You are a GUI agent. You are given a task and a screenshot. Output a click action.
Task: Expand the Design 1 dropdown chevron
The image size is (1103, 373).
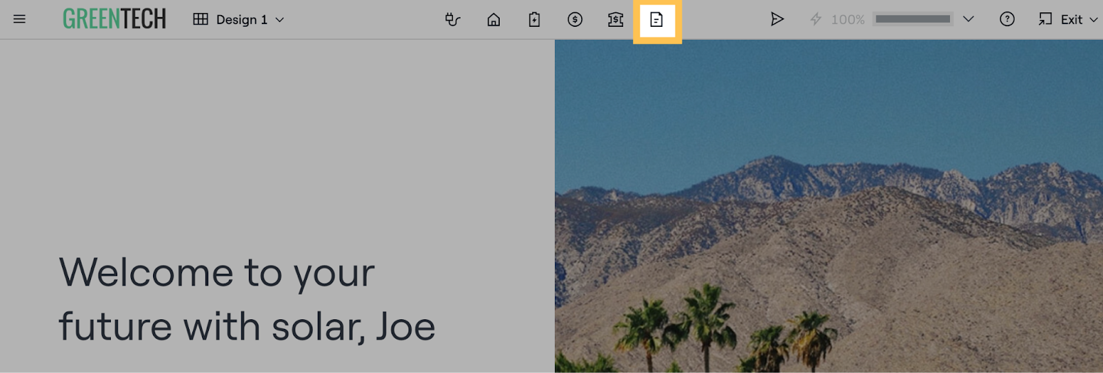click(280, 20)
